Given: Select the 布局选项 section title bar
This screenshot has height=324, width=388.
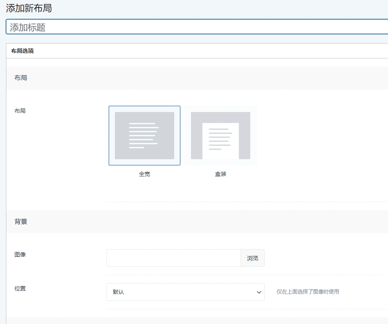Looking at the screenshot, I should [x=22, y=51].
